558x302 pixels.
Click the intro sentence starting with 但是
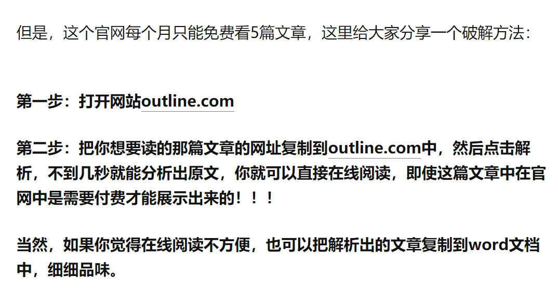click(x=273, y=33)
